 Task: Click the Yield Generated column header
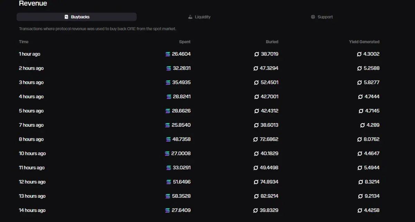(x=364, y=42)
